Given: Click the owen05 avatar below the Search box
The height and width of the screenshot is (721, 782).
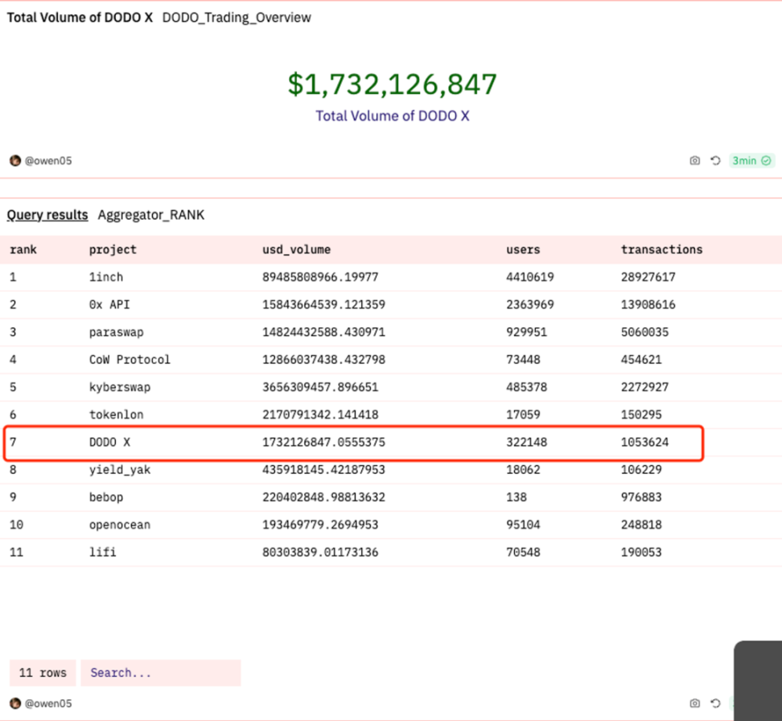Looking at the screenshot, I should [x=15, y=703].
